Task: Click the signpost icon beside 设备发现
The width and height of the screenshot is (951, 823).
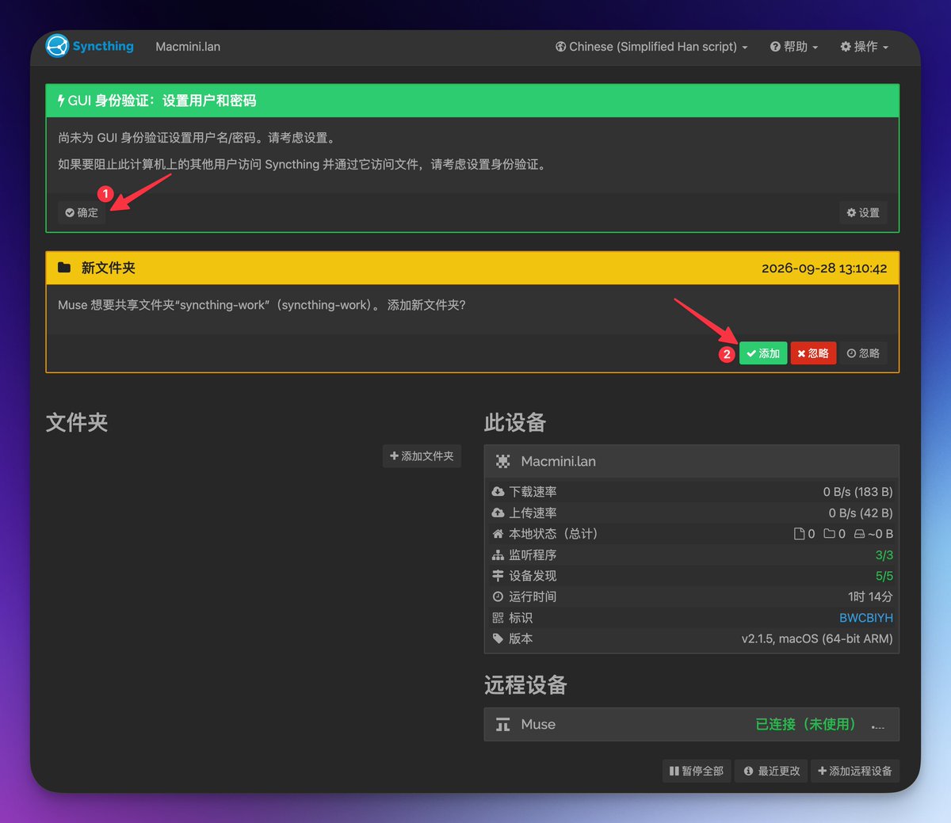Action: click(498, 576)
